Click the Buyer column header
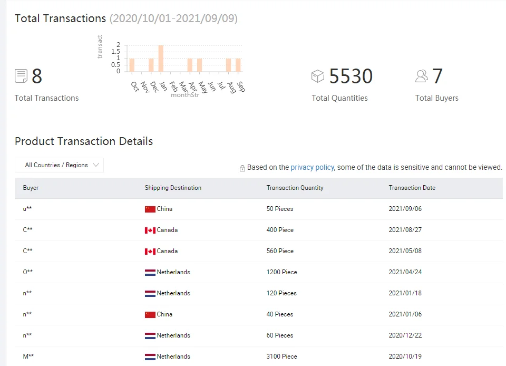Image resolution: width=506 pixels, height=366 pixels. coord(31,188)
